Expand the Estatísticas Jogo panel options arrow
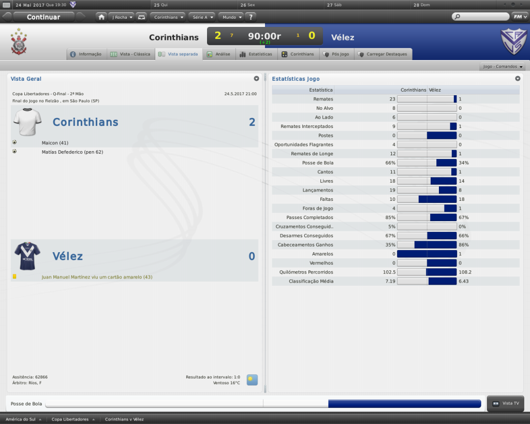Viewport: 530px width, 424px height. [x=518, y=79]
